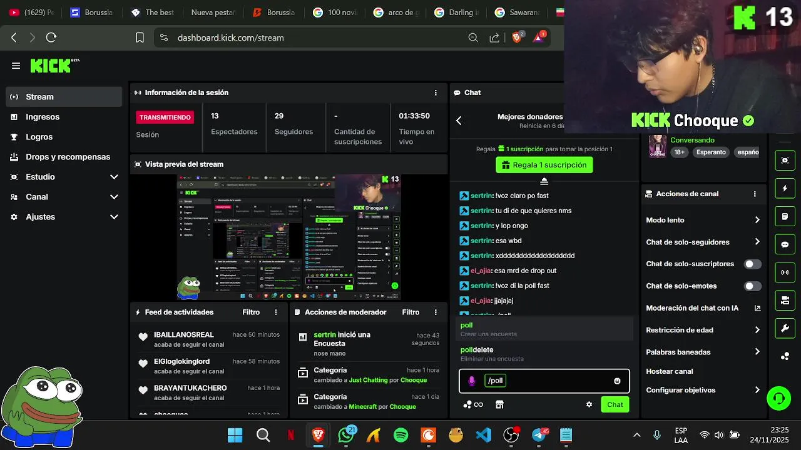This screenshot has height=450, width=801.
Task: Open the green headset support button
Action: (x=779, y=398)
